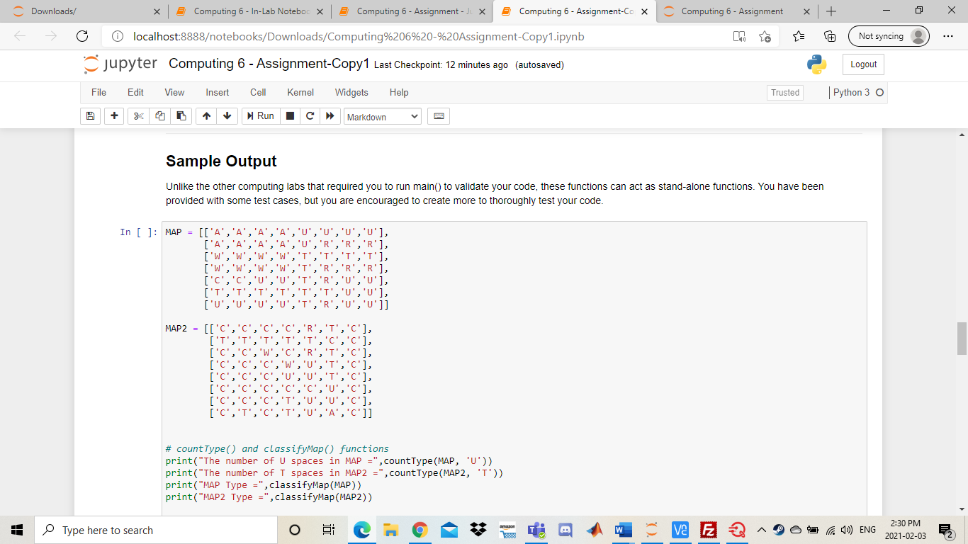Screen dimensions: 968x544
Task: Click the Windows taskbar search box
Action: [x=156, y=530]
